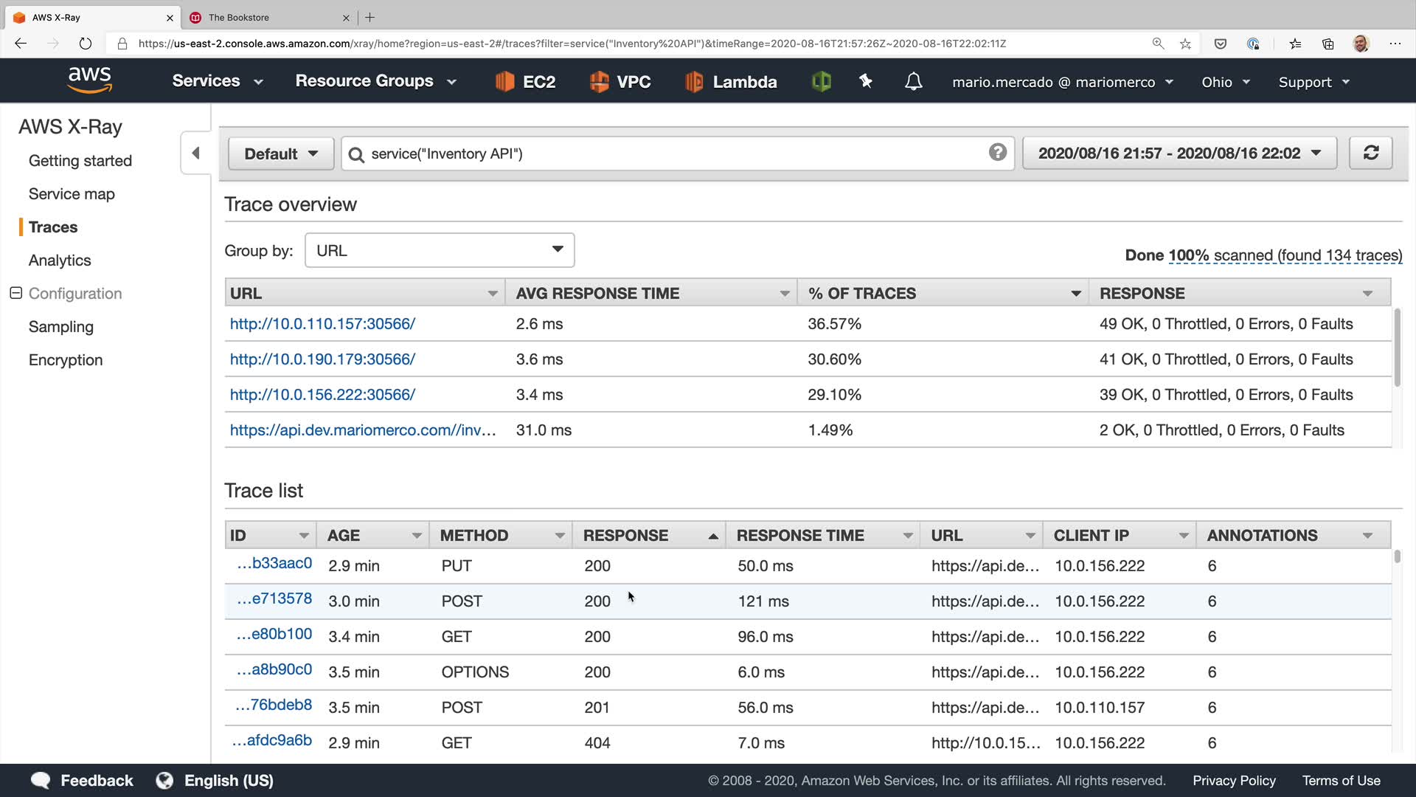Image resolution: width=1416 pixels, height=797 pixels.
Task: Collapse the Configuration section toggle
Action: pos(16,293)
